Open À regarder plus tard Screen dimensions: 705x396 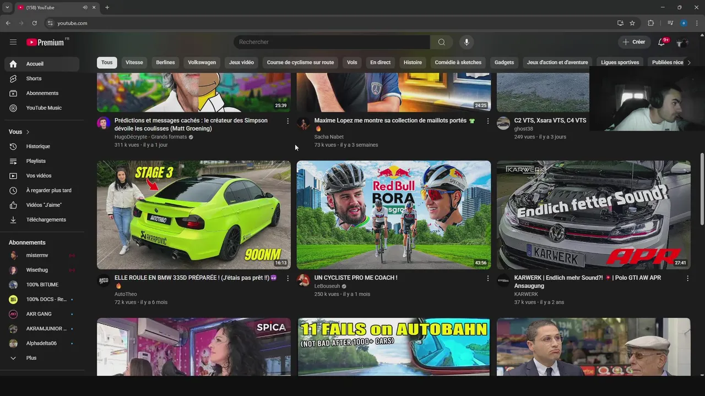click(42, 190)
